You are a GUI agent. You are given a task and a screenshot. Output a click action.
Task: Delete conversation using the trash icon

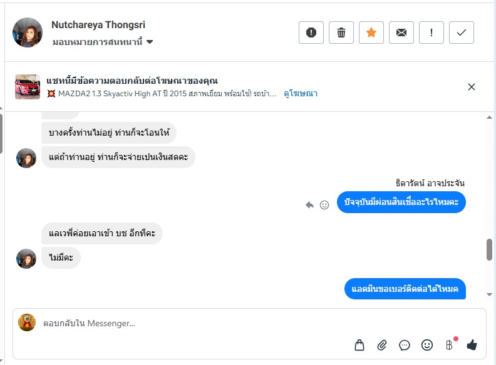click(x=341, y=32)
